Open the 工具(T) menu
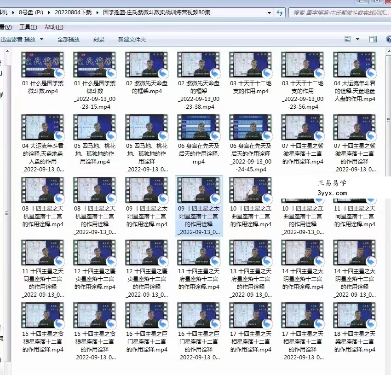 point(28,27)
